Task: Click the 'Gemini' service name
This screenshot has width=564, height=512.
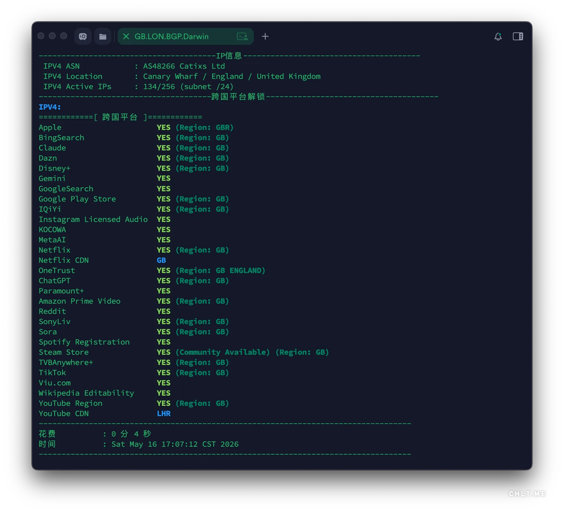Action: click(52, 179)
